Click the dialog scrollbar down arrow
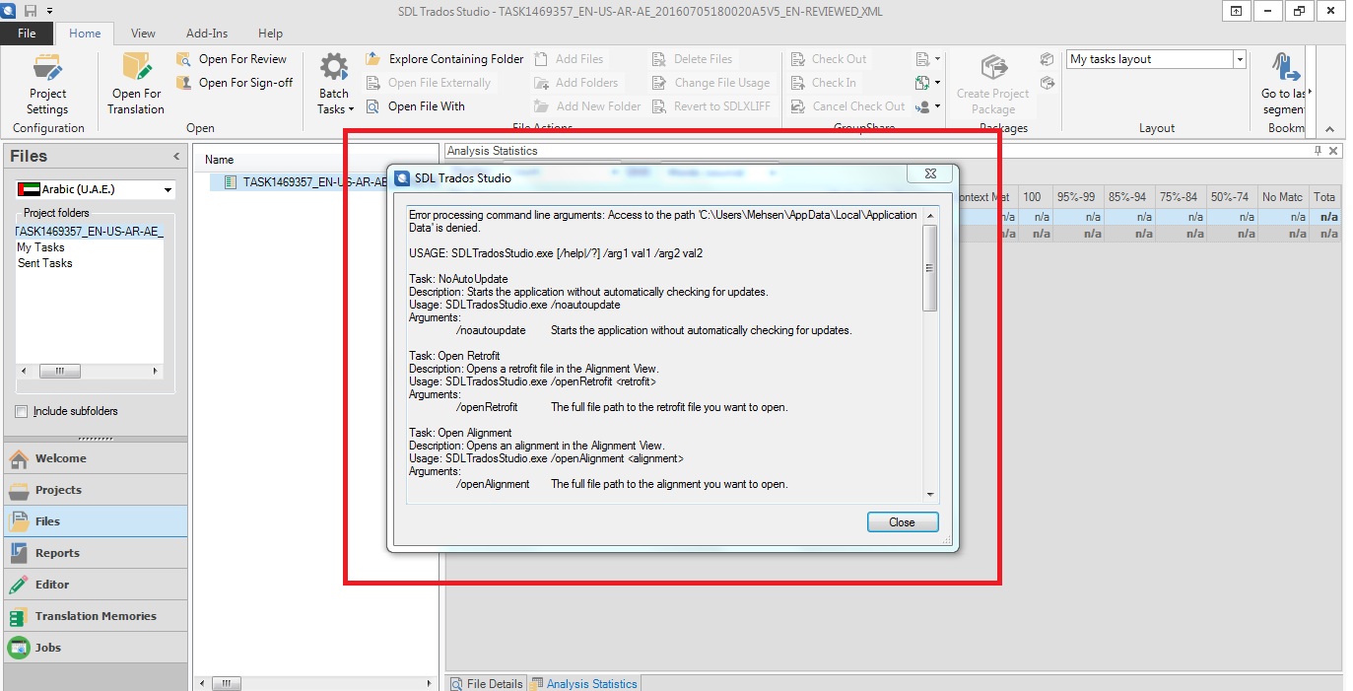The width and height of the screenshot is (1353, 691). click(930, 494)
